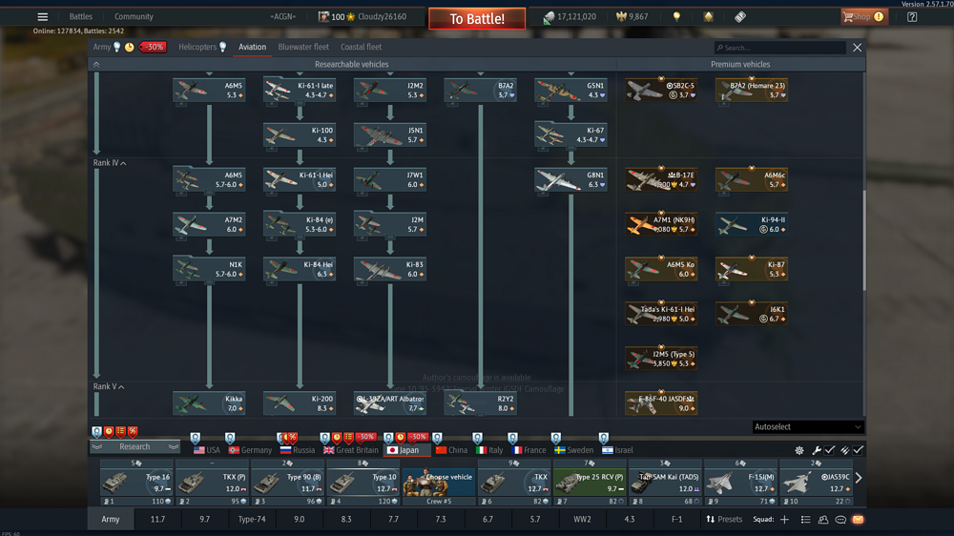954x536 pixels.
Task: Open the Bluewater fleet tab
Action: [x=303, y=47]
